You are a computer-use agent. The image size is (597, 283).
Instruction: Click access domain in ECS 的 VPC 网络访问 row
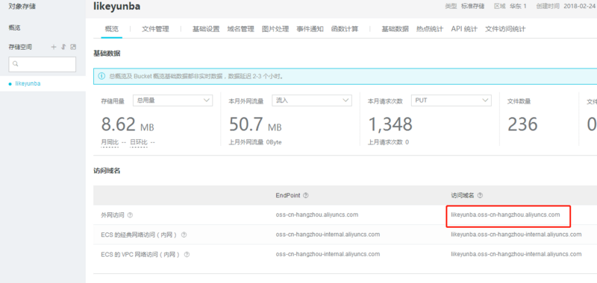(x=516, y=254)
